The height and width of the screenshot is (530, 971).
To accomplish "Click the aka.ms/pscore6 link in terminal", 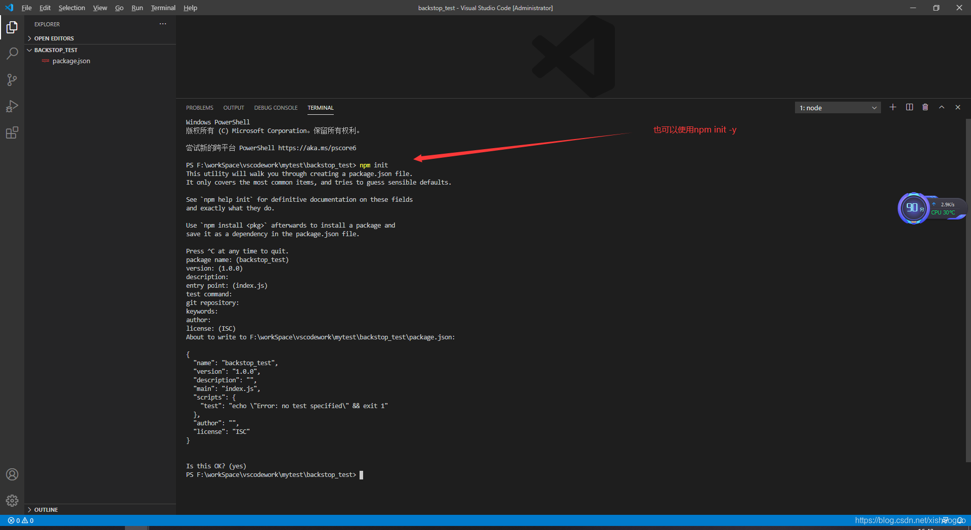I will tap(317, 148).
